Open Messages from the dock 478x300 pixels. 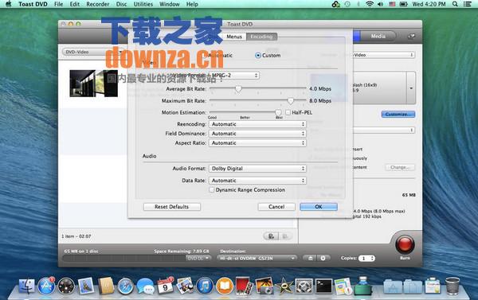[146, 286]
